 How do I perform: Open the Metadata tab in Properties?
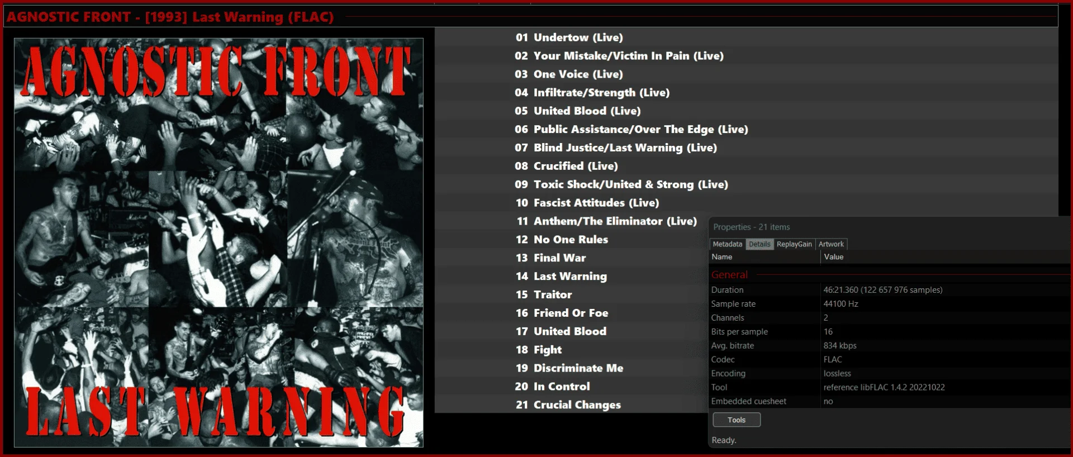(x=727, y=244)
